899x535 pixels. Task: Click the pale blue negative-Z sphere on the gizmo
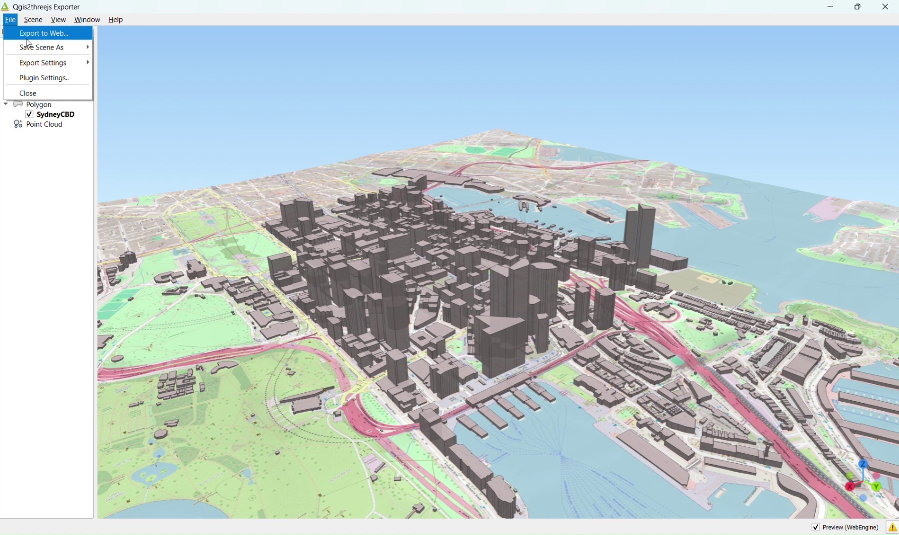863,497
